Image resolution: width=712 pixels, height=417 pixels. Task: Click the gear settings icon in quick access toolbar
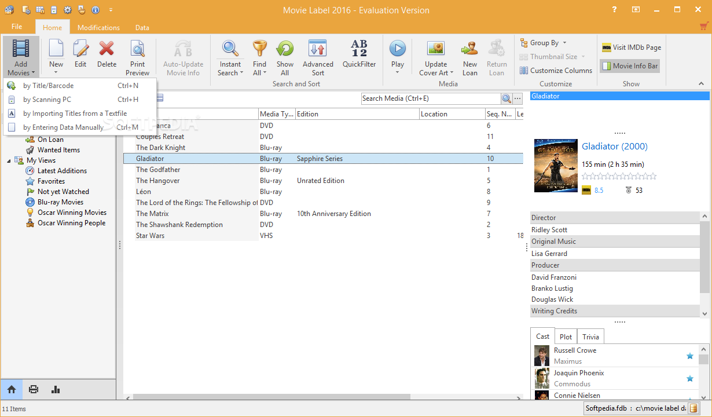click(68, 10)
